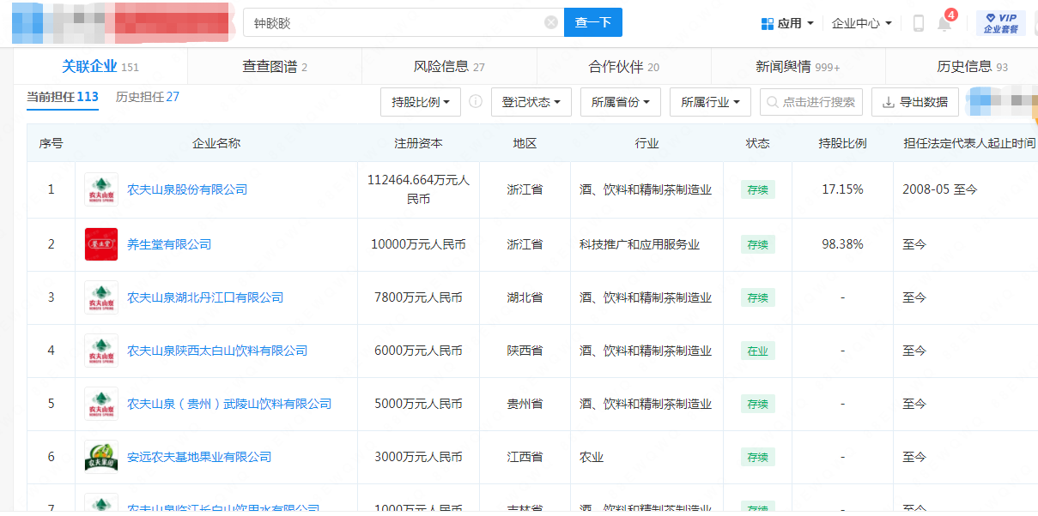Click the 安远农夫基地果业 company logo
The height and width of the screenshot is (516, 1038).
pyautogui.click(x=101, y=457)
